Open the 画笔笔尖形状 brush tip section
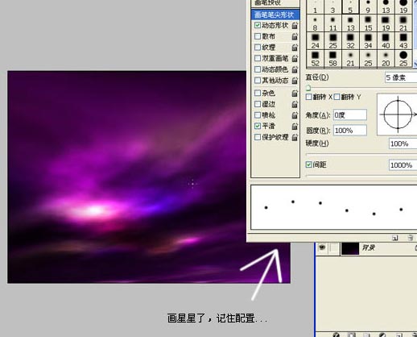417x337 pixels. (275, 15)
